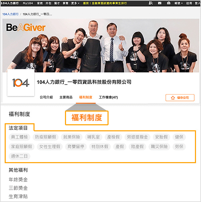This screenshot has width=201, height=202.
Task: Click the current page breadcrumb 104人力銀行_一零四...
Action: [38, 14]
